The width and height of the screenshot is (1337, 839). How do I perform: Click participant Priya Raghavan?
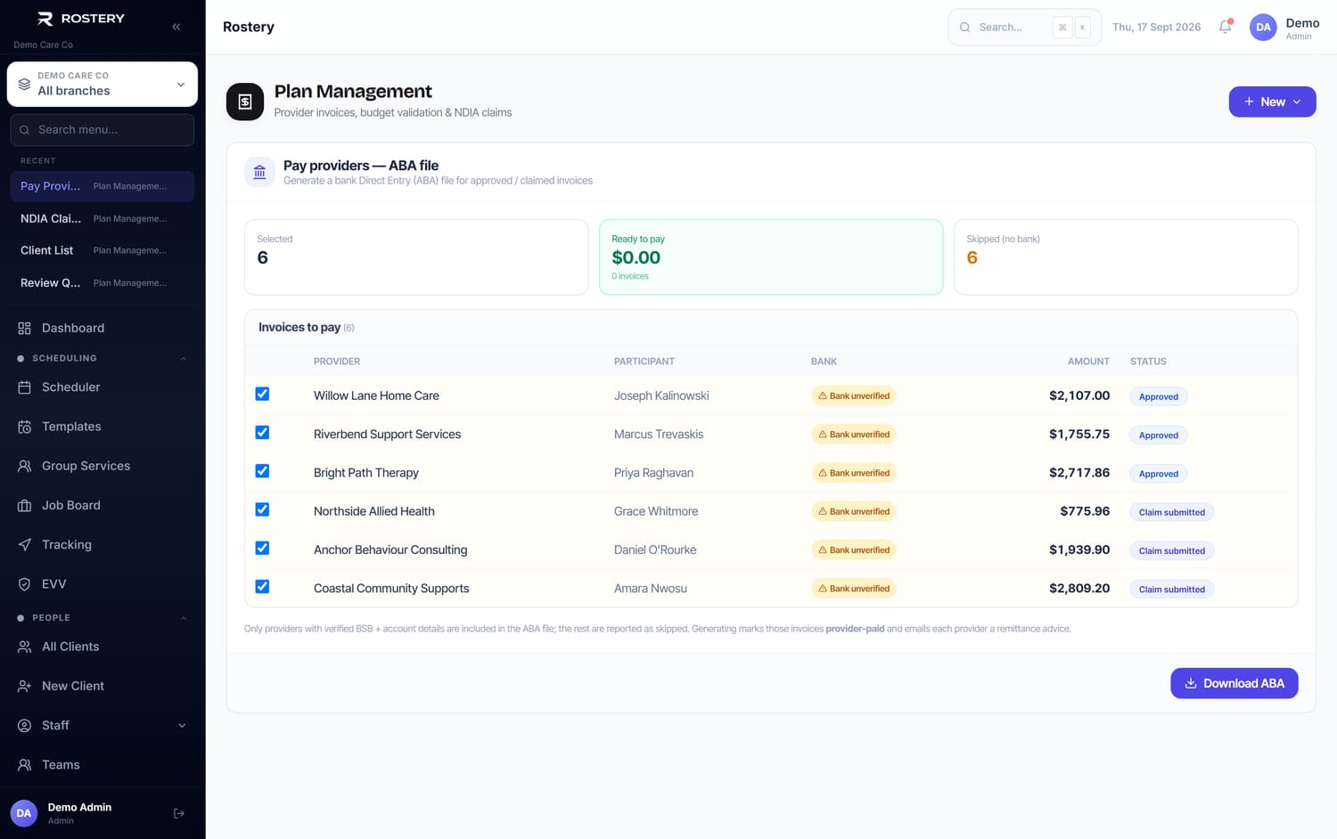click(653, 473)
